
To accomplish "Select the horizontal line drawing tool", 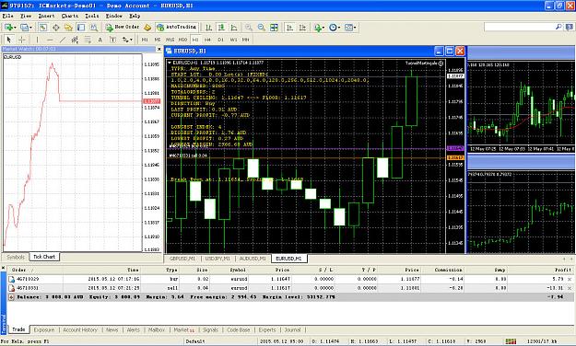I will tap(50, 40).
